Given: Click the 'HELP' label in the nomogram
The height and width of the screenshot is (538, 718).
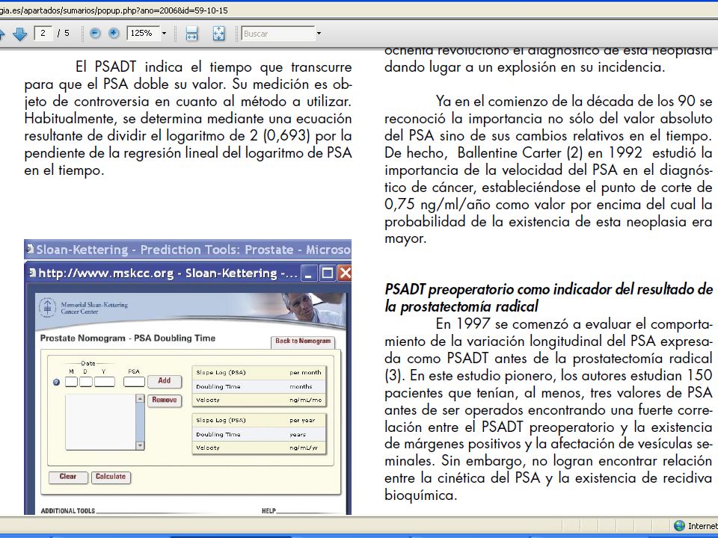Looking at the screenshot, I should [x=269, y=510].
